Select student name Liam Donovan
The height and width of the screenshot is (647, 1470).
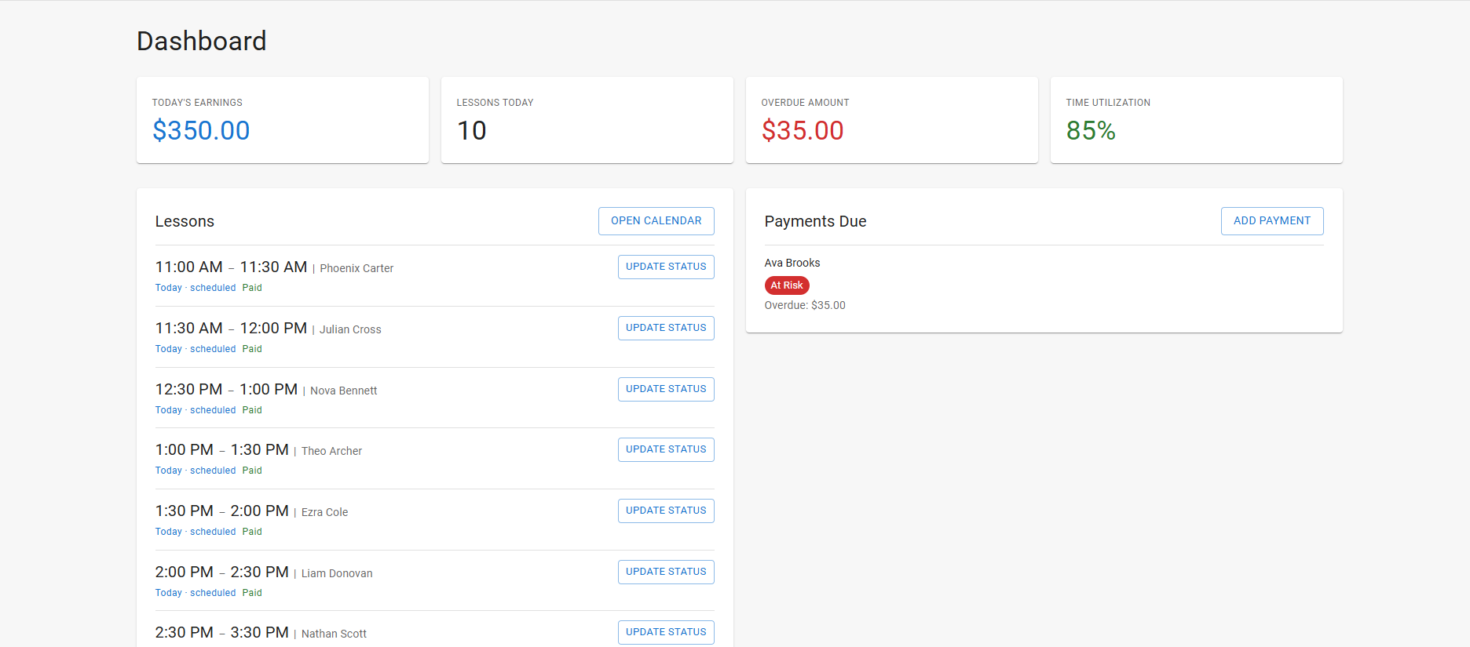click(337, 573)
